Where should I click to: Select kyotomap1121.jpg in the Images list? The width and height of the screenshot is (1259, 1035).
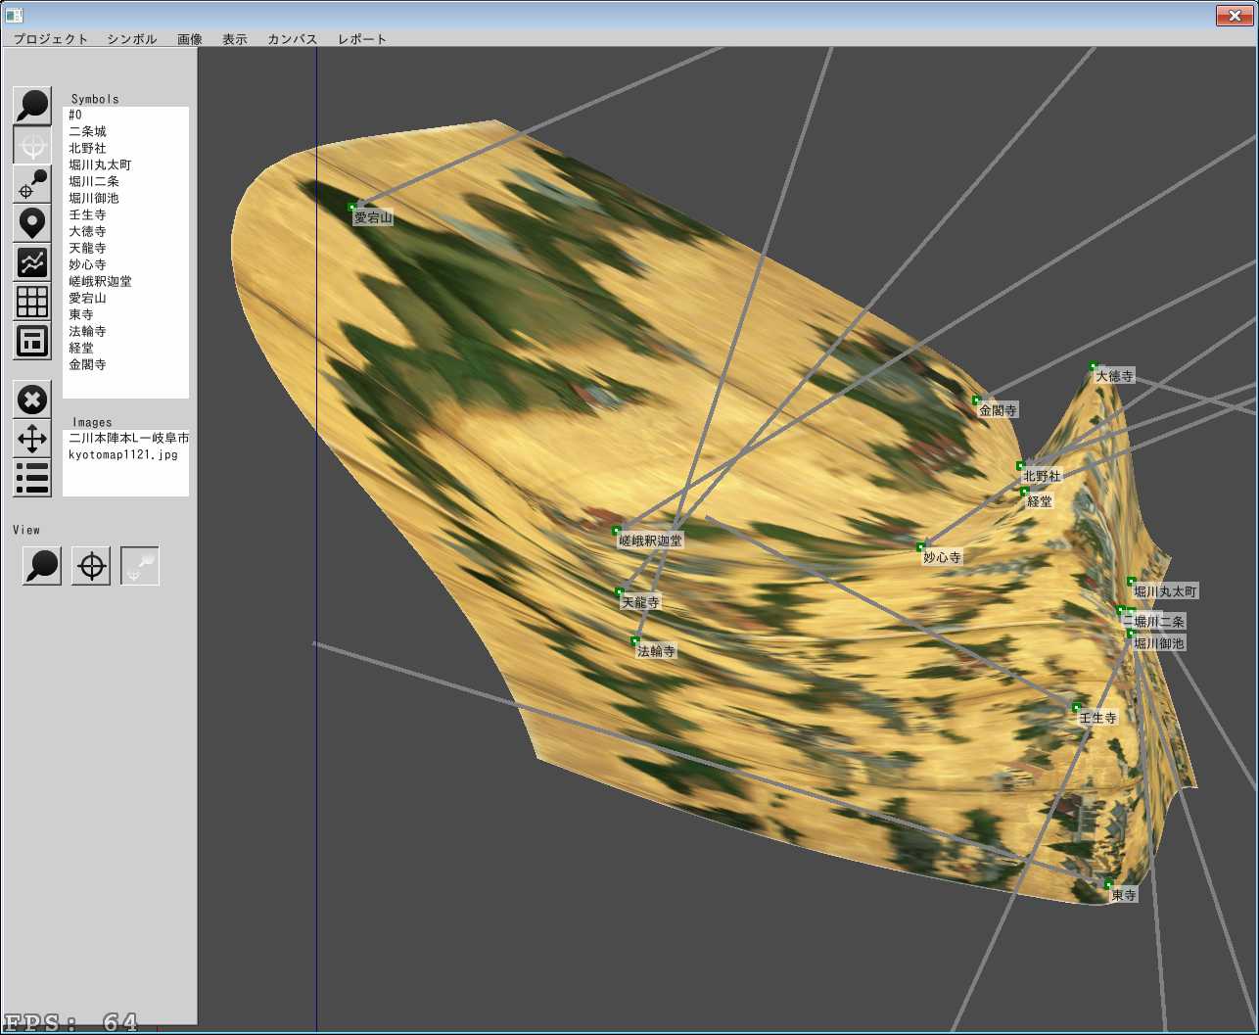[125, 454]
